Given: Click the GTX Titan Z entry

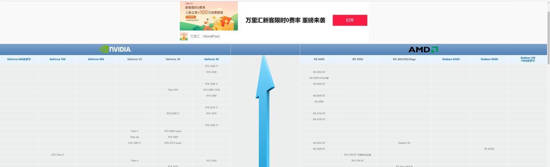Looking at the screenshot, I should (57, 155).
